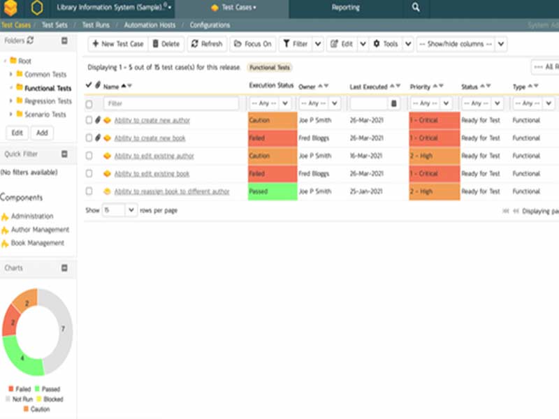Click the New Test Case button
Viewport: 559px width, 419px height.
(117, 44)
